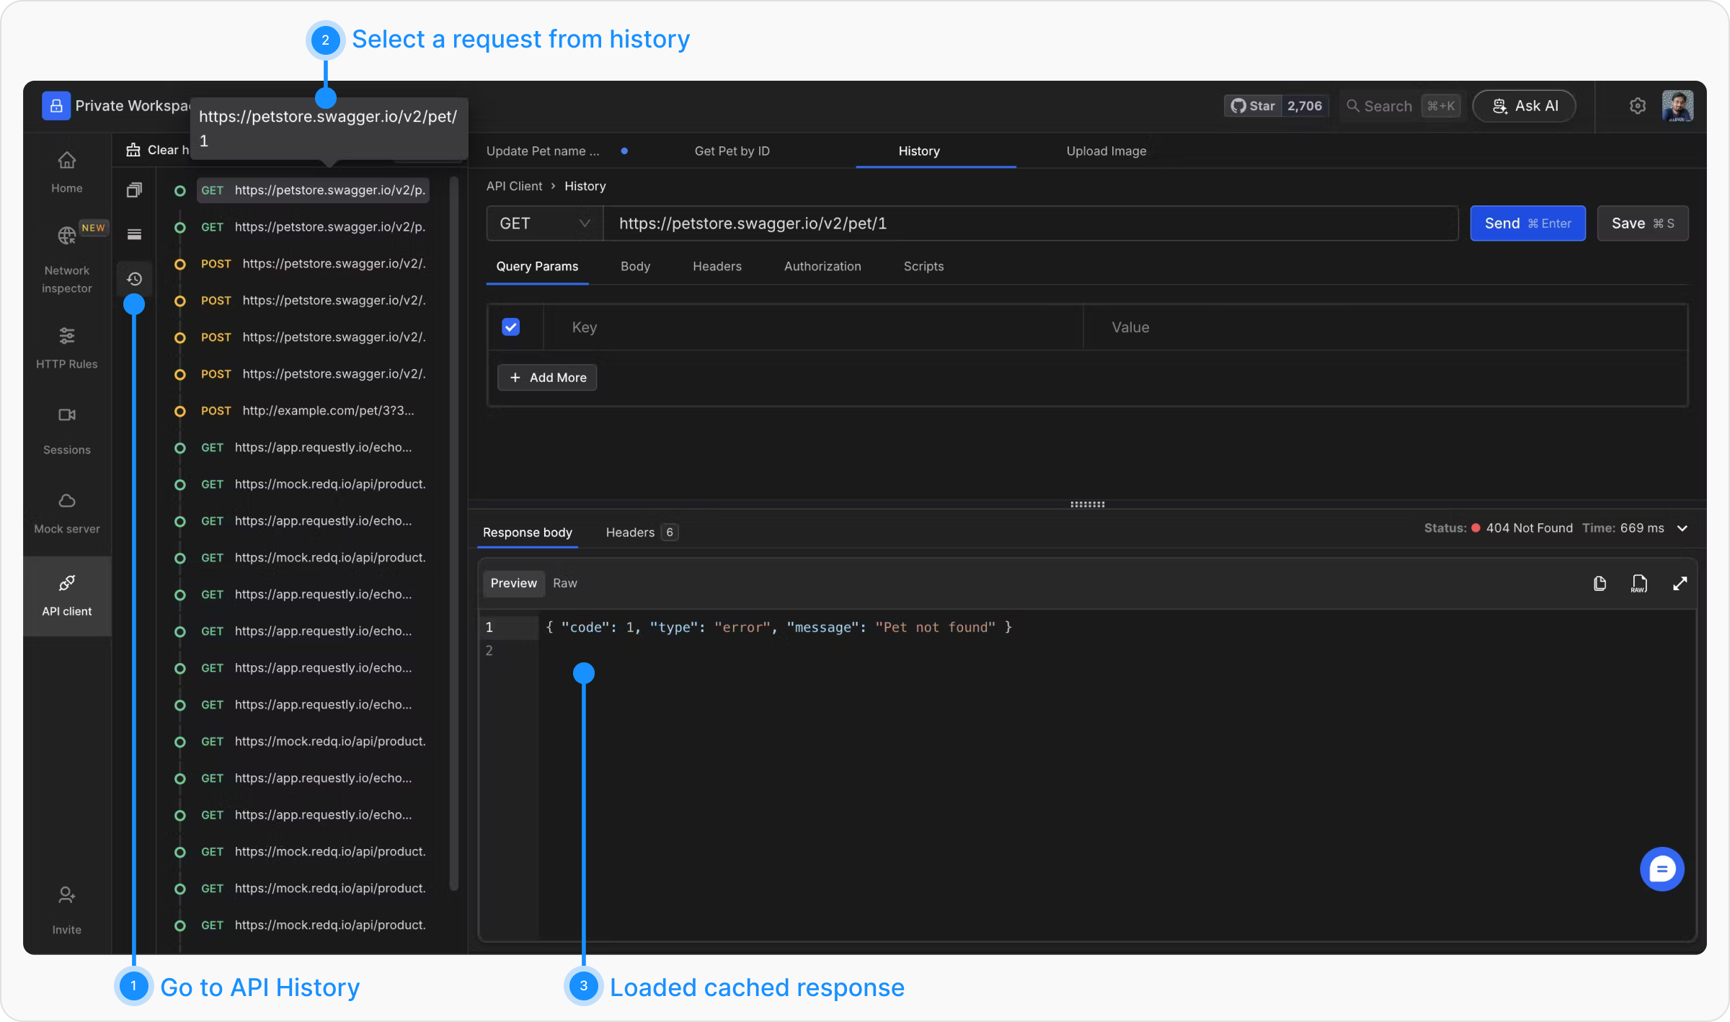The height and width of the screenshot is (1022, 1730).
Task: Go to HTTP Rules in sidebar
Action: pyautogui.click(x=66, y=347)
